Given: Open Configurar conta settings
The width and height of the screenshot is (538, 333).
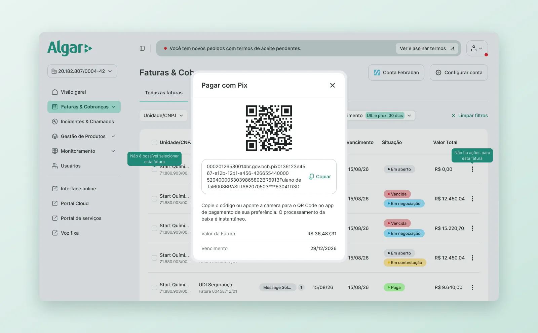Looking at the screenshot, I should coord(459,73).
